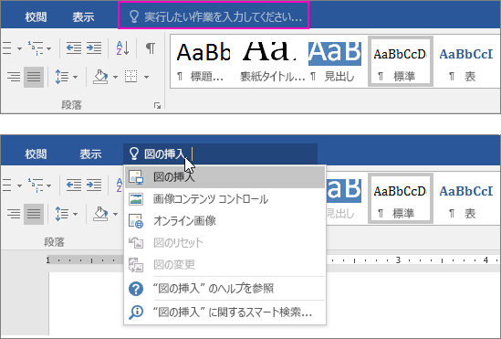Image resolution: width=501 pixels, height=339 pixels.
Task: Click the A-Z sort icon in the upper ribbon
Action: point(122,48)
